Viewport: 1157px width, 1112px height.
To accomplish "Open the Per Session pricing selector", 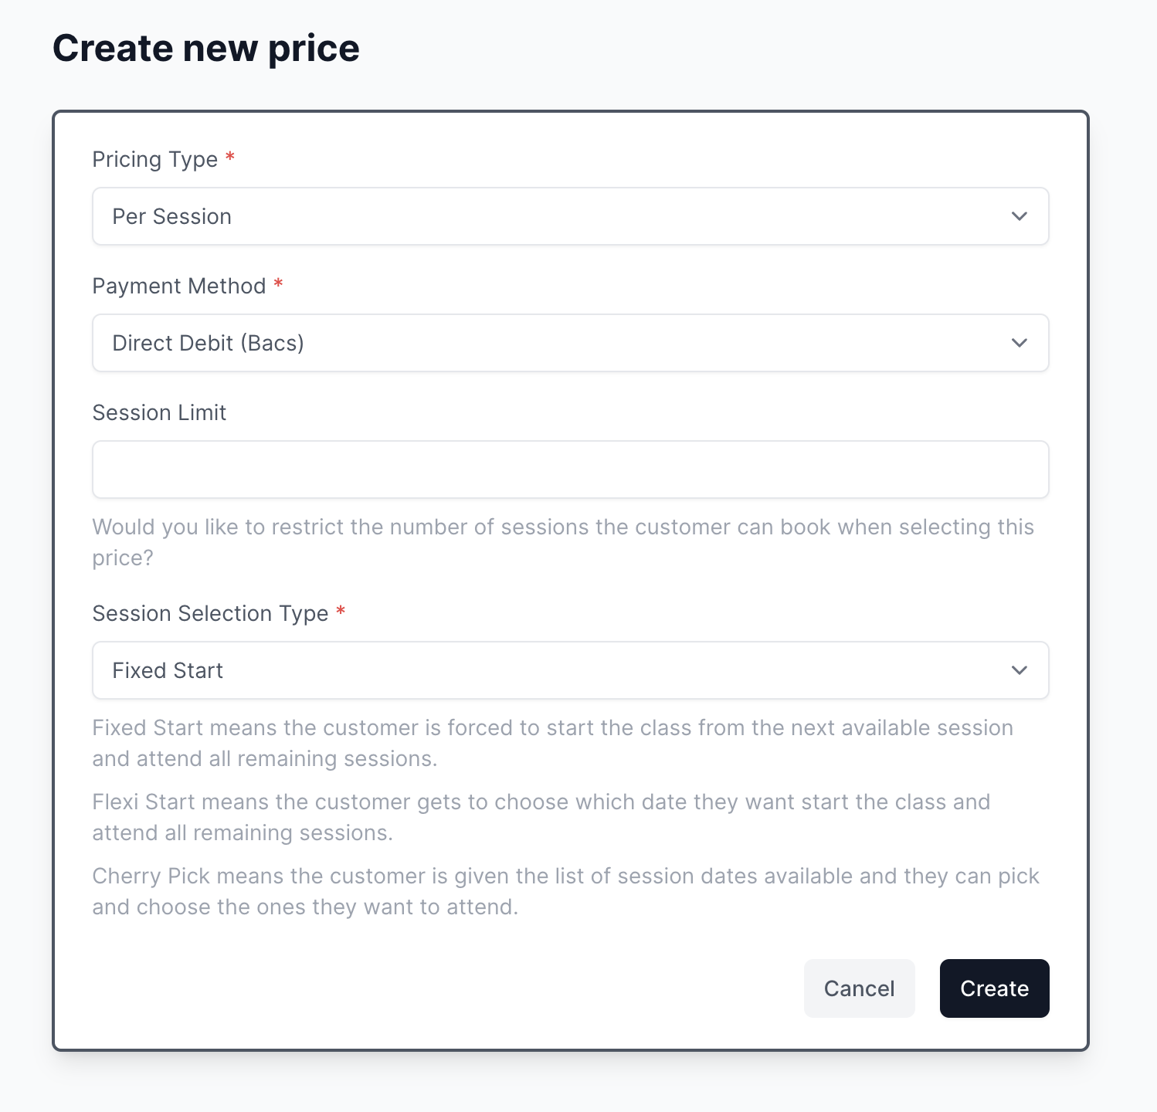I will [x=571, y=216].
